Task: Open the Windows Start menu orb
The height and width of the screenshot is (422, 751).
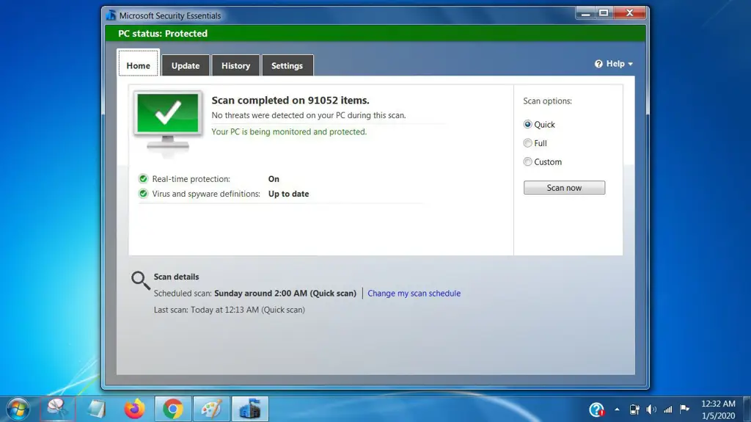Action: pyautogui.click(x=18, y=409)
